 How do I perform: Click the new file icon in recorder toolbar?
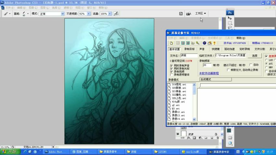click(171, 43)
